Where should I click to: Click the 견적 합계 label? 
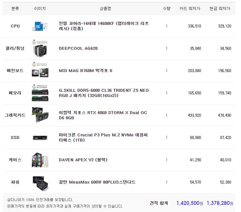click(159, 203)
